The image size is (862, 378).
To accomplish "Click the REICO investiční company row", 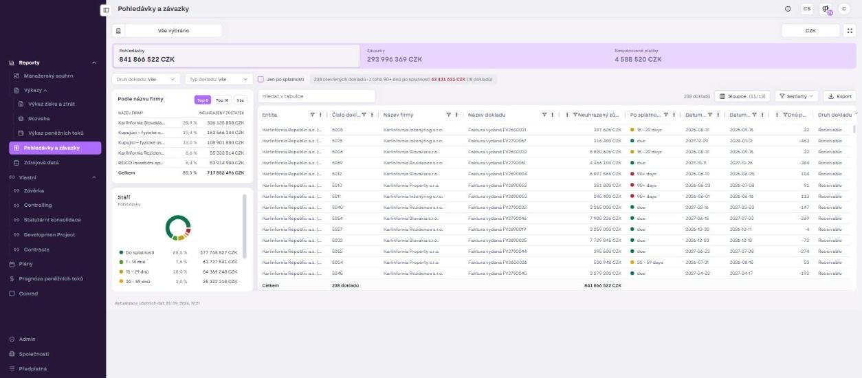I will pos(182,163).
